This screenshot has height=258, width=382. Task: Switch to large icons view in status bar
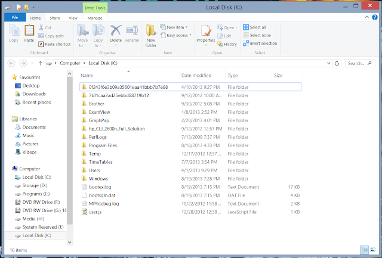(x=372, y=250)
